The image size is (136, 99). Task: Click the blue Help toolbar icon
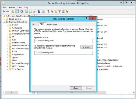(39, 11)
